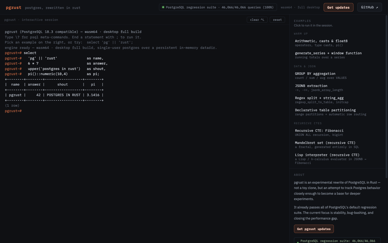Image resolution: width=388 pixels, height=243 pixels.
Task: Click the 'answer' column header
Action: pos(34,85)
